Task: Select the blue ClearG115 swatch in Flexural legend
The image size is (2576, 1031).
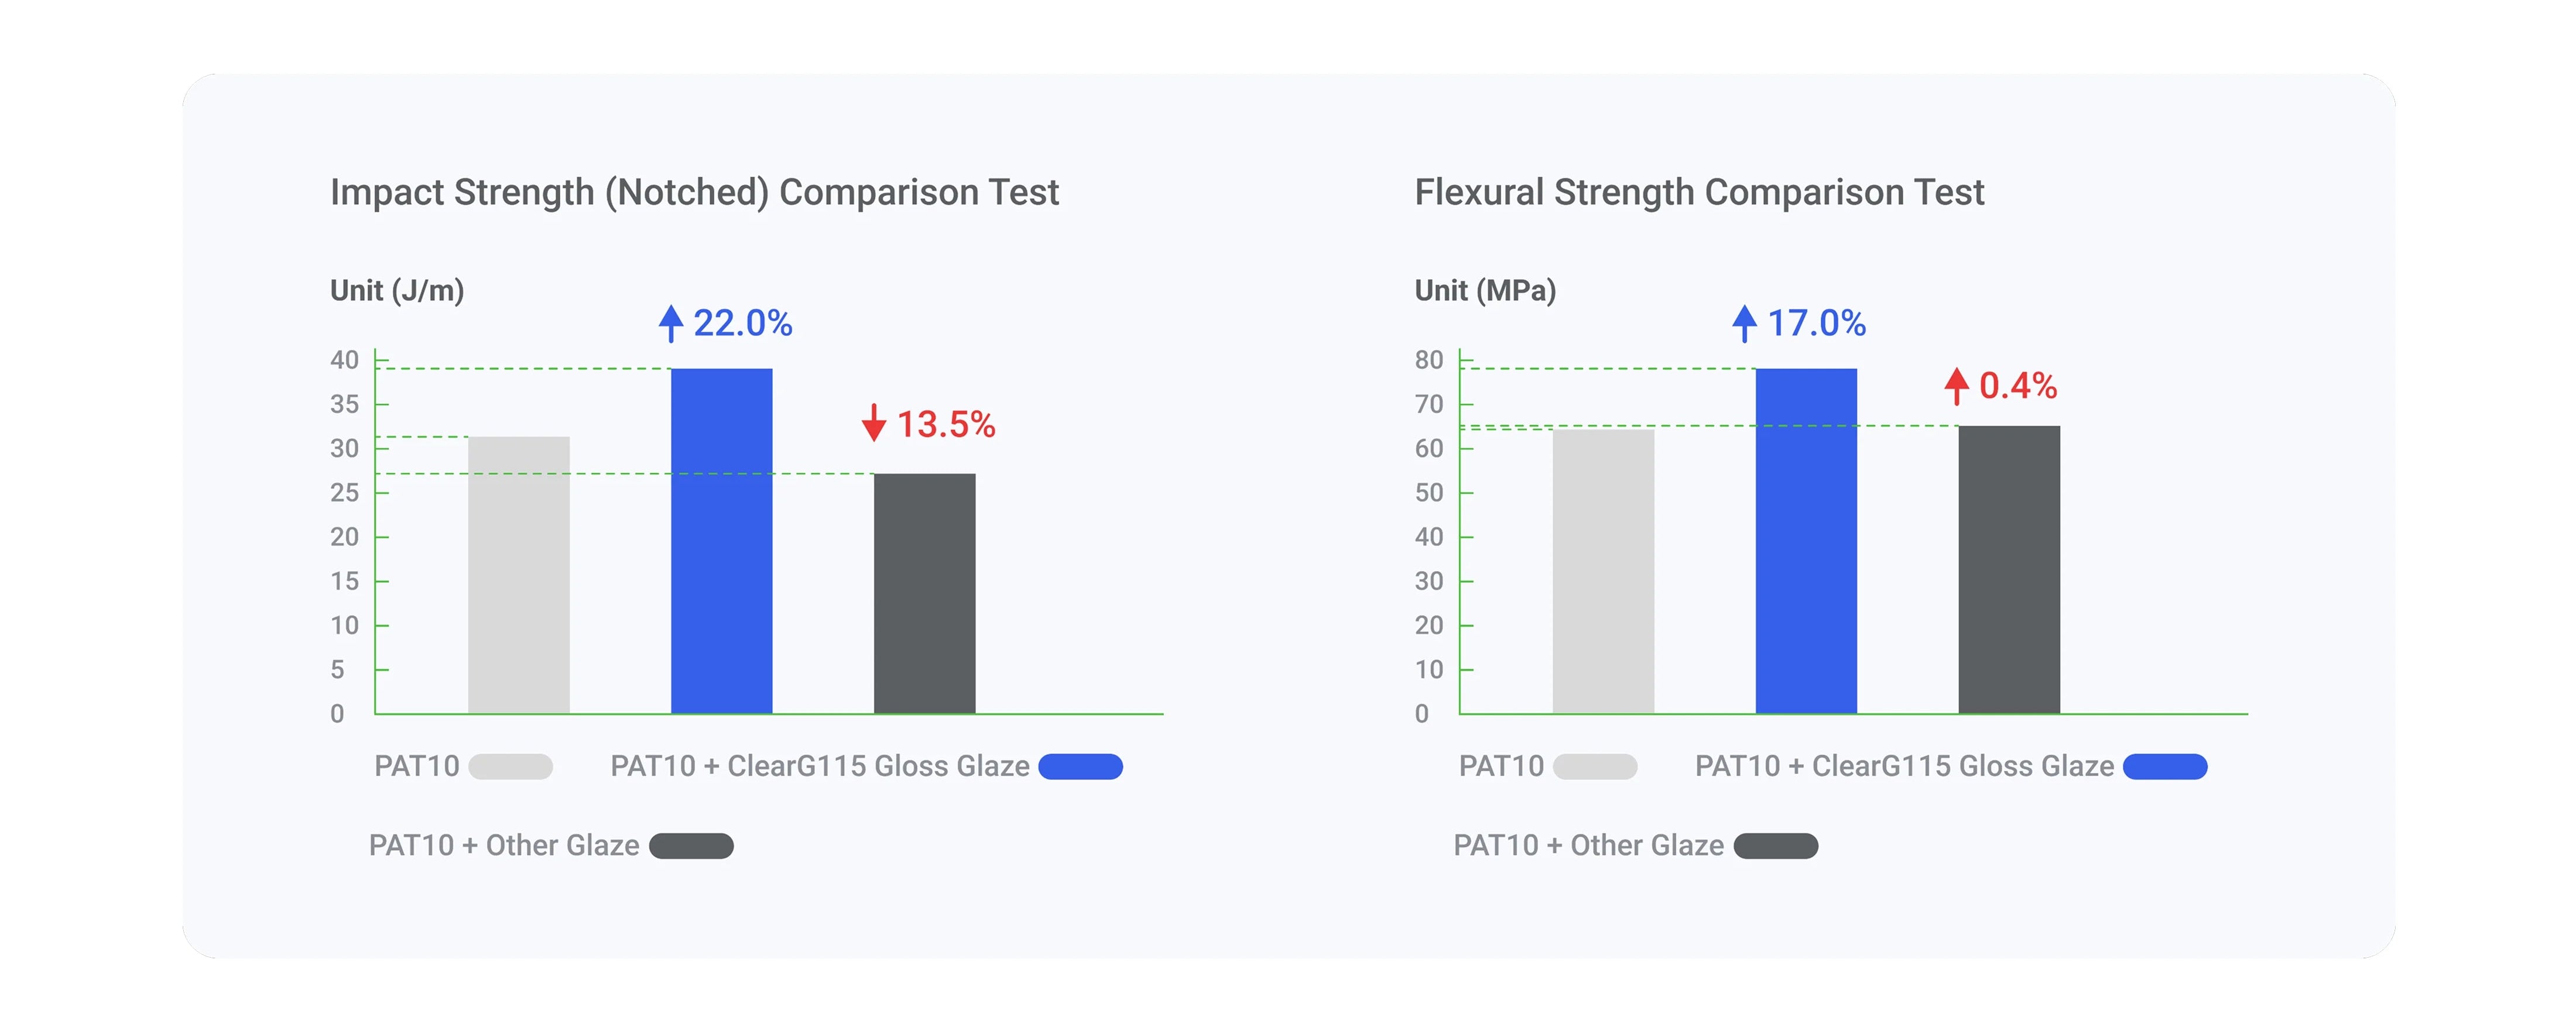Action: click(x=2165, y=767)
